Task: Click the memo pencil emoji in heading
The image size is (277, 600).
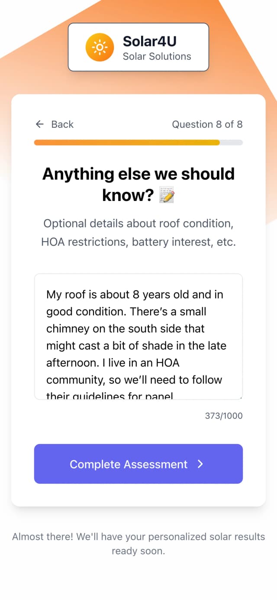Action: tap(167, 196)
